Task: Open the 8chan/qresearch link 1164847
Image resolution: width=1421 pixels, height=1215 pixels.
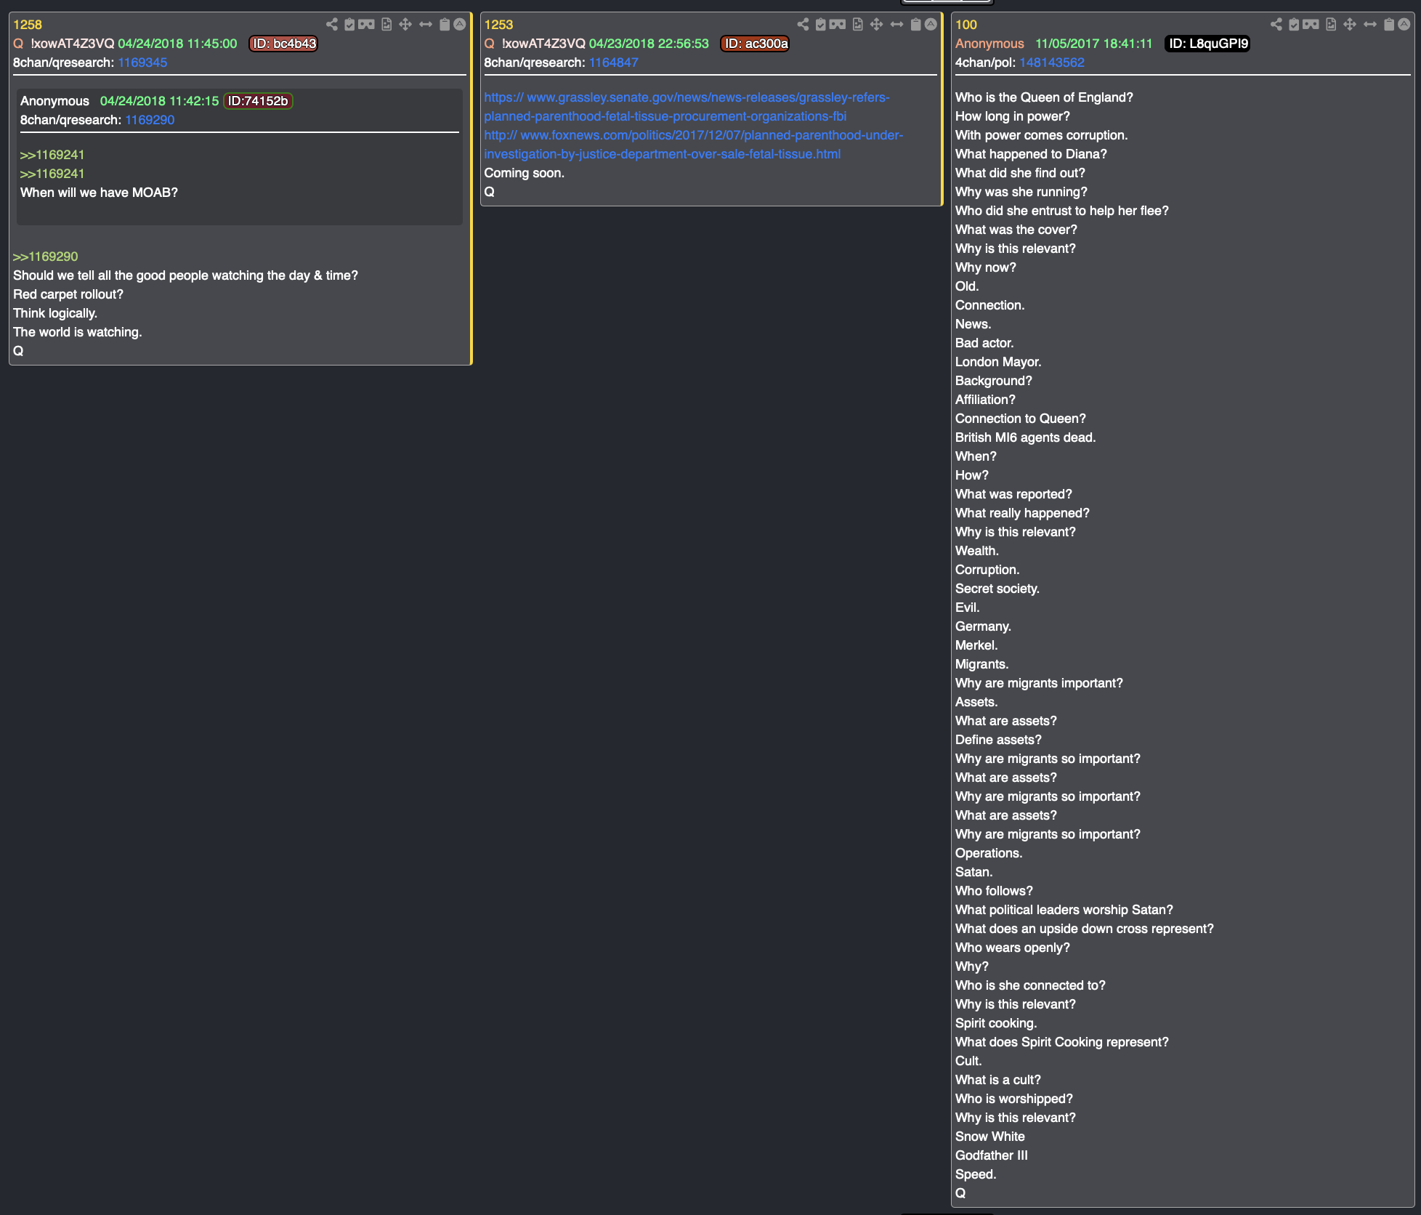Action: coord(613,62)
